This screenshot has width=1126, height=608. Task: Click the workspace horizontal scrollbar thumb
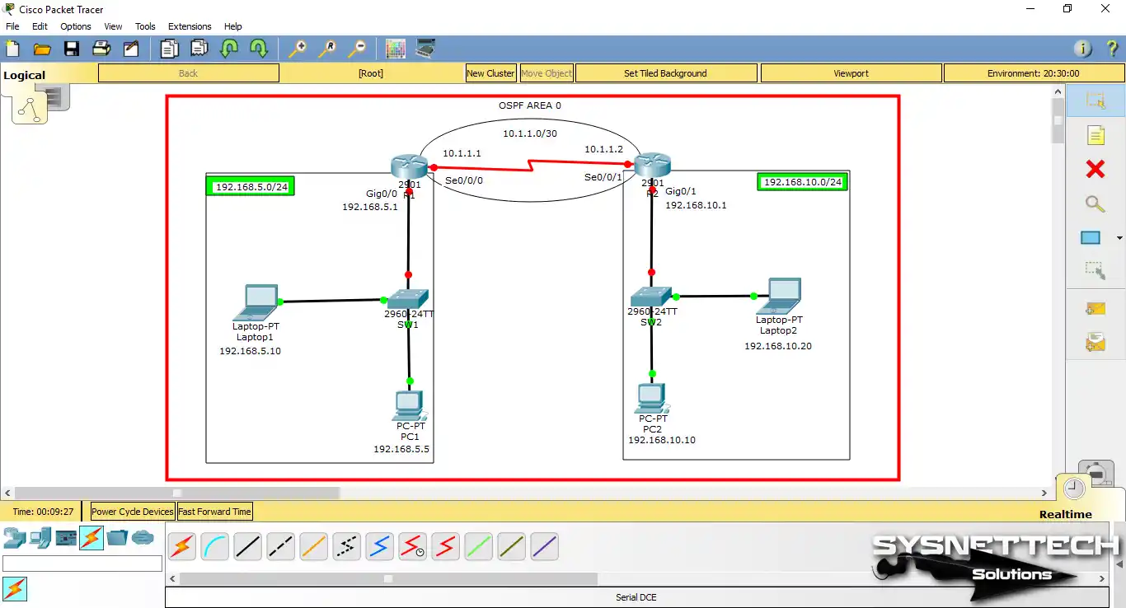176,493
